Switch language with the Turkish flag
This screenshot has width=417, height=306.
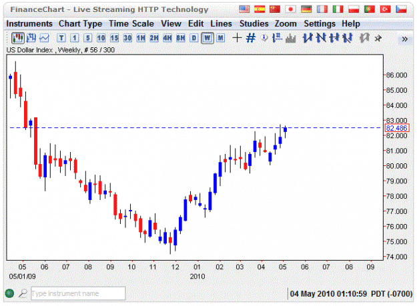(385, 9)
